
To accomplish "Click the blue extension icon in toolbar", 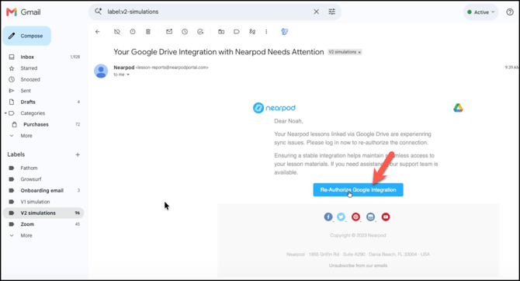I will click(285, 32).
